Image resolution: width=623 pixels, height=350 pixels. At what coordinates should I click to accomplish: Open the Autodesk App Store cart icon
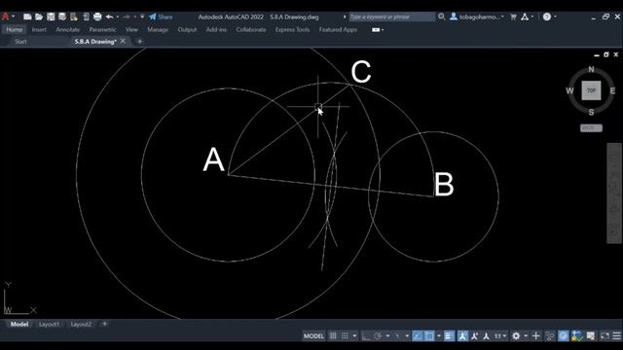tap(513, 17)
